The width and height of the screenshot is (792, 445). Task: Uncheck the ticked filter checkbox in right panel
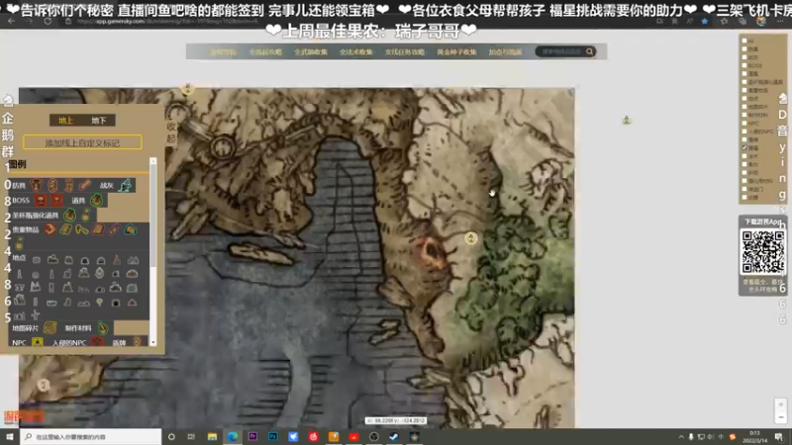point(744,147)
